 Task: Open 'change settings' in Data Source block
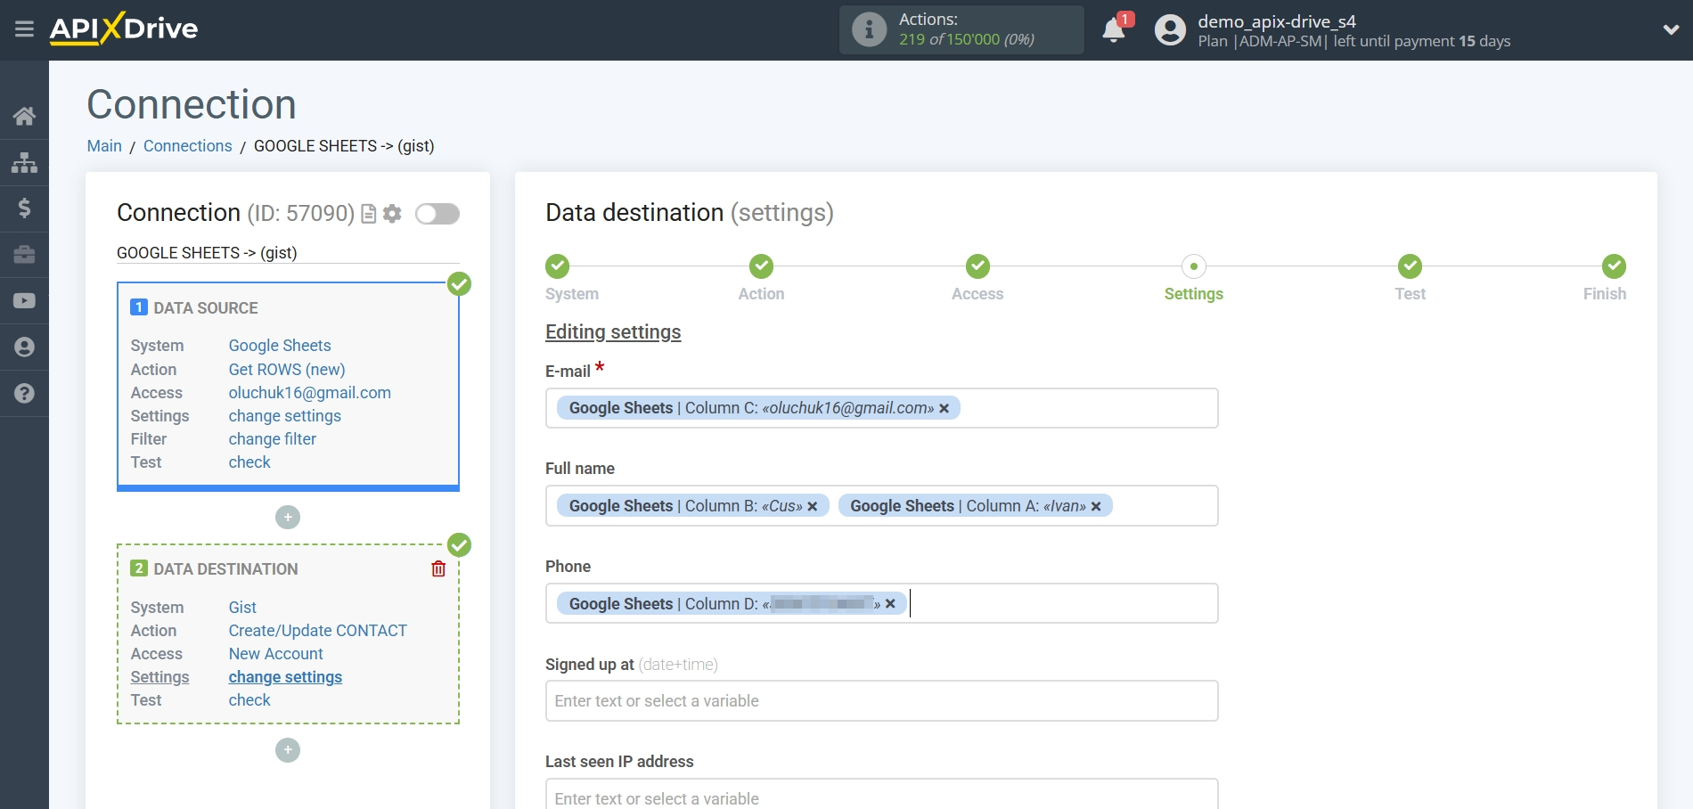click(x=284, y=415)
